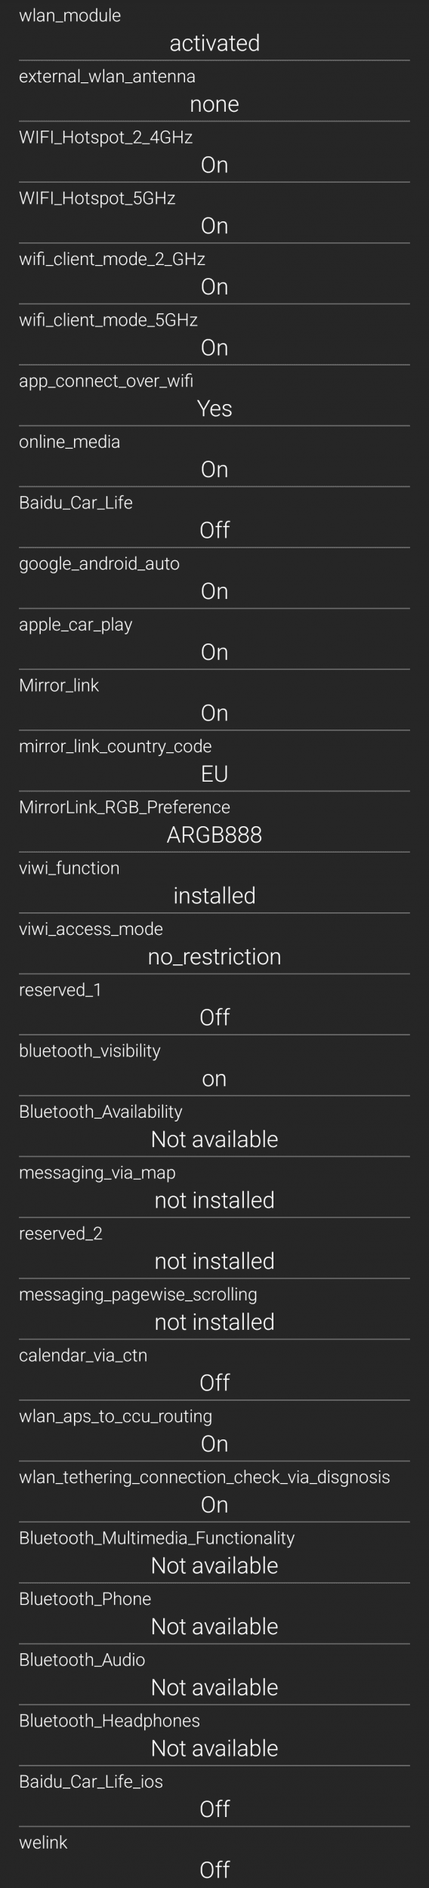Open the wlan_module setting showing activated
429x1888 pixels.
tap(214, 30)
